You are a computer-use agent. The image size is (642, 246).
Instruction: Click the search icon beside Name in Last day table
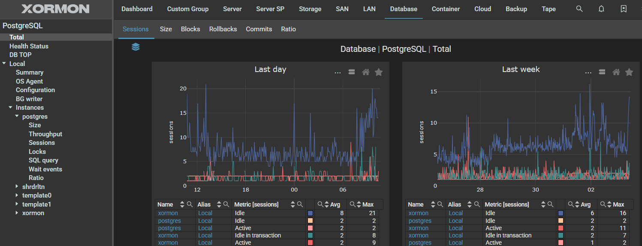(190, 204)
